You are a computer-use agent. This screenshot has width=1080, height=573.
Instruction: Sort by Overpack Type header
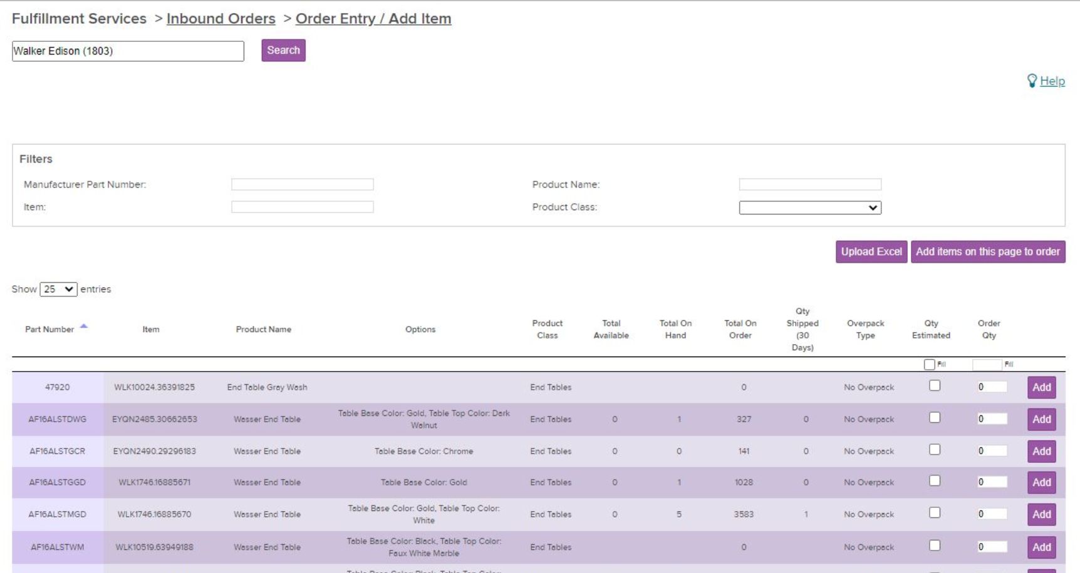865,329
